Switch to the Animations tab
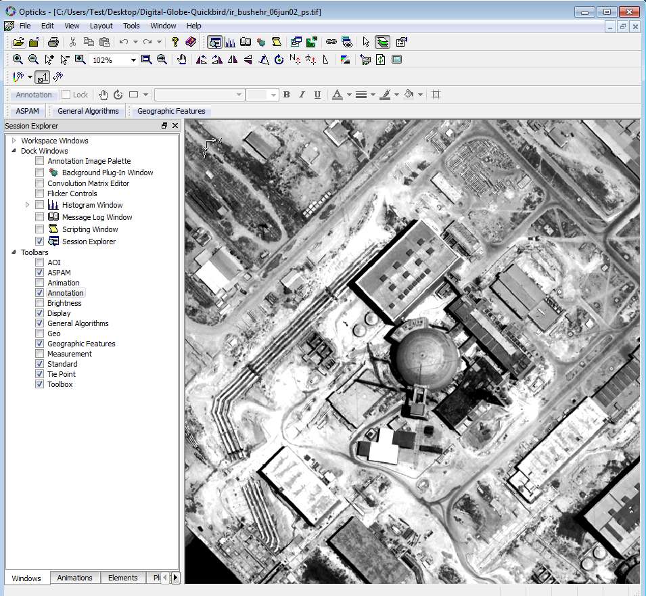The width and height of the screenshot is (646, 596). (x=74, y=578)
